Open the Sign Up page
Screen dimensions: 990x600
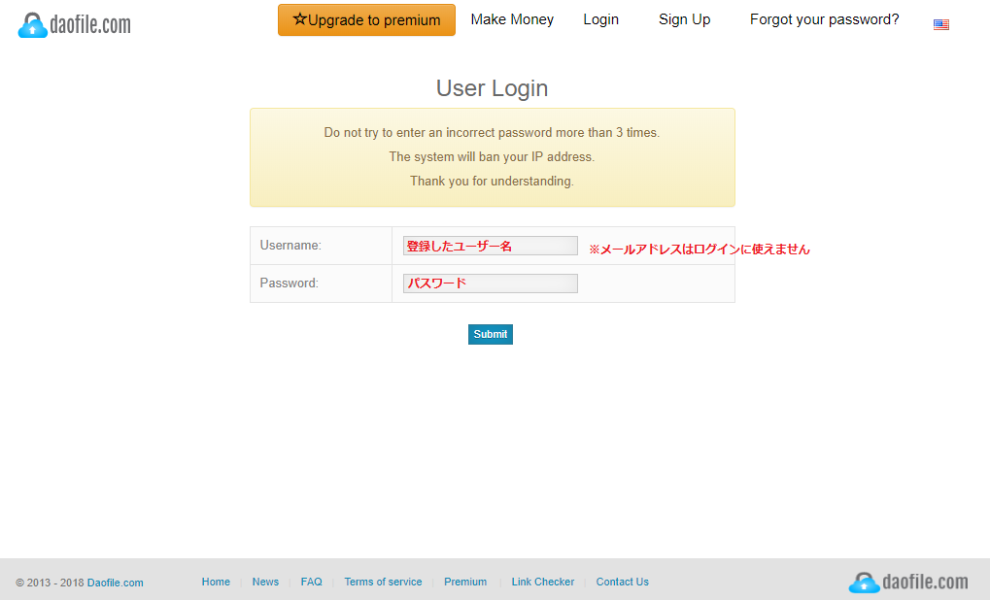pyautogui.click(x=684, y=19)
